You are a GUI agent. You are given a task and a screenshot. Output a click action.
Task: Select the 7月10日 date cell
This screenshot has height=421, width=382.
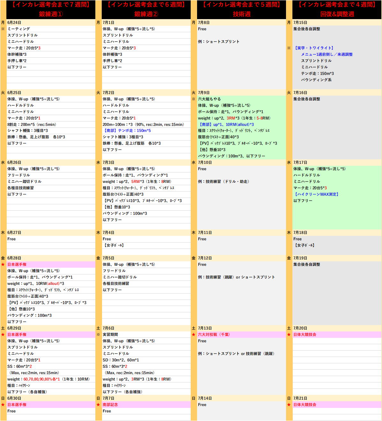(x=241, y=163)
